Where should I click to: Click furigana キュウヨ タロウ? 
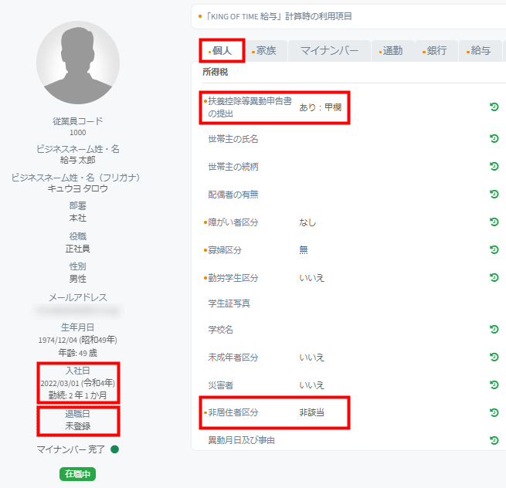78,188
